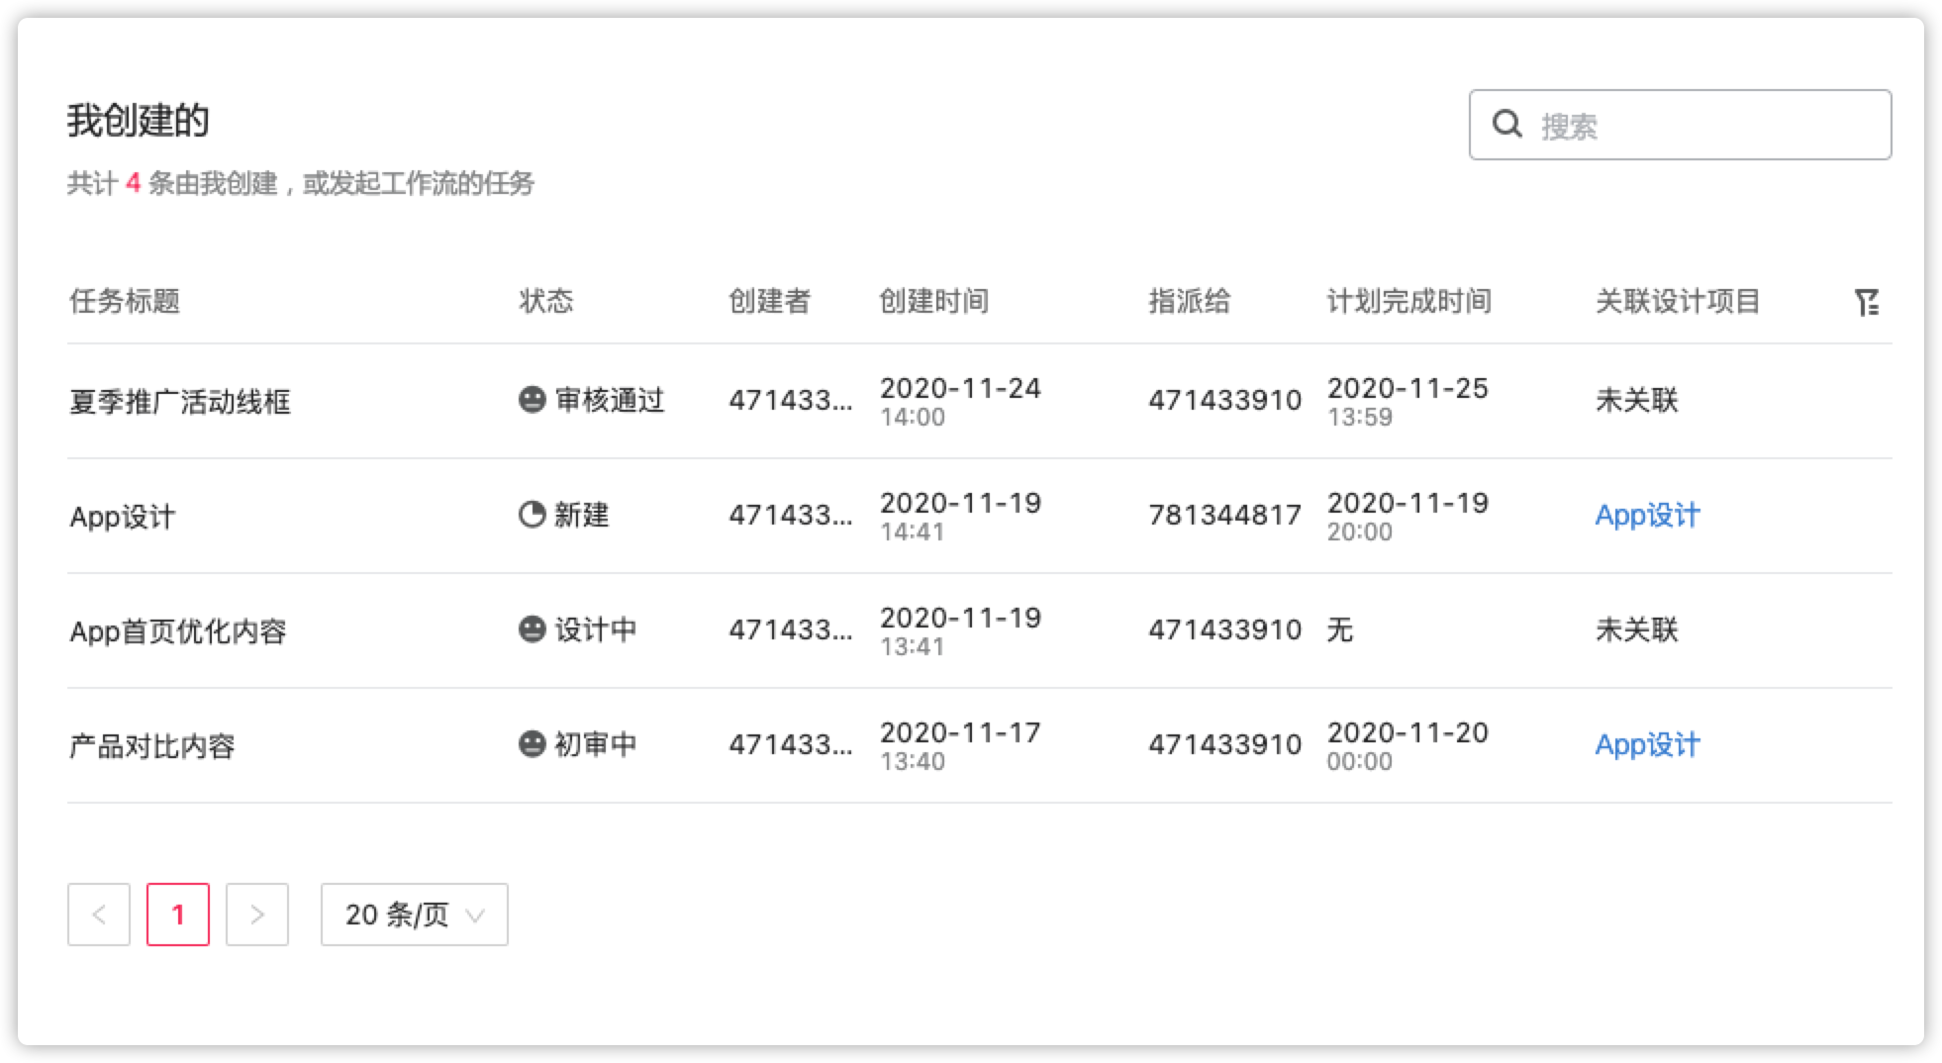The height and width of the screenshot is (1063, 1942).
Task: Click creation time 2020-11-19 14:41
Action: coord(960,516)
